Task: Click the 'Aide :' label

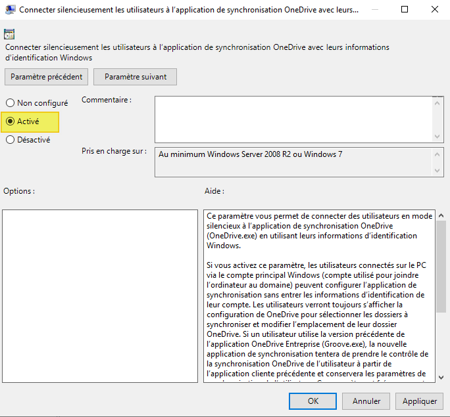Action: [214, 191]
